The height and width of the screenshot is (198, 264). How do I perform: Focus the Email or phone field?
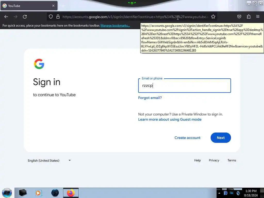tap(185, 86)
